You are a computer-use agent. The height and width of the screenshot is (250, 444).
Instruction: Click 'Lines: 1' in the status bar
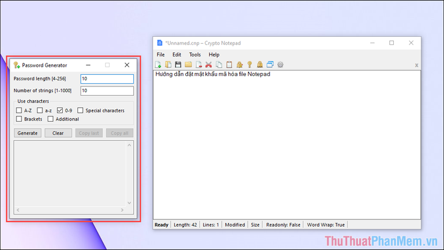click(211, 225)
